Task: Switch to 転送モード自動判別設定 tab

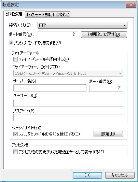Action: (48, 14)
